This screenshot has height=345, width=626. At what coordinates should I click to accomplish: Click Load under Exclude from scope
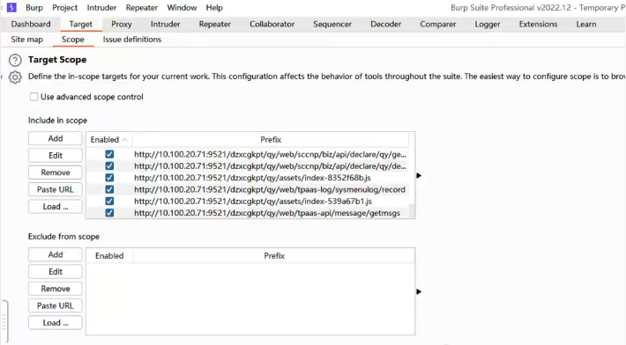[55, 323]
